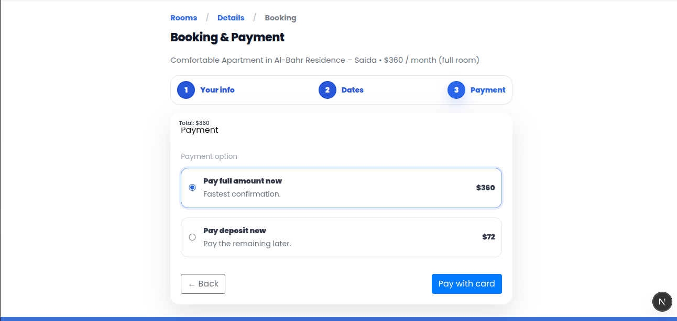Open the Next.js dev tools indicator
The height and width of the screenshot is (321, 677).
[x=662, y=302]
